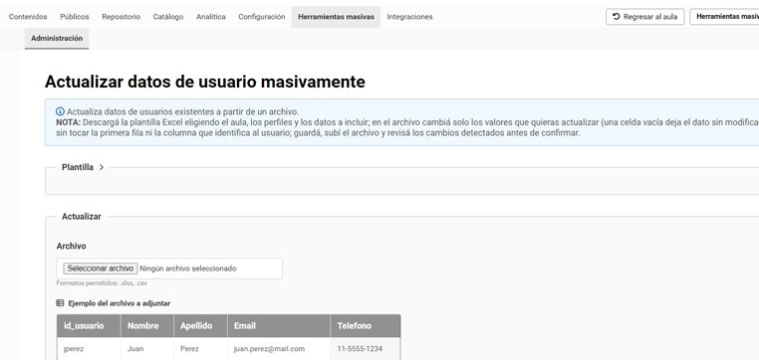Expand the Plantilla section chevron

pyautogui.click(x=102, y=167)
